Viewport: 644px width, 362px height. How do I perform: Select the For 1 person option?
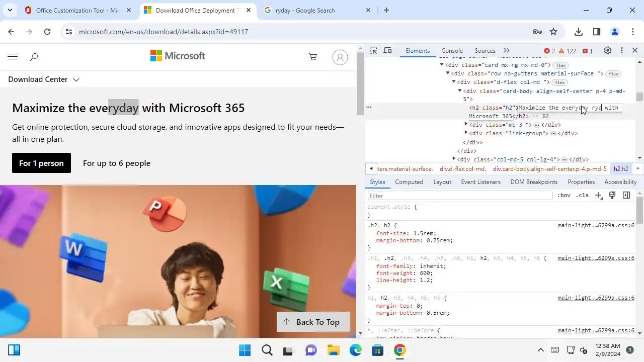[x=41, y=163]
